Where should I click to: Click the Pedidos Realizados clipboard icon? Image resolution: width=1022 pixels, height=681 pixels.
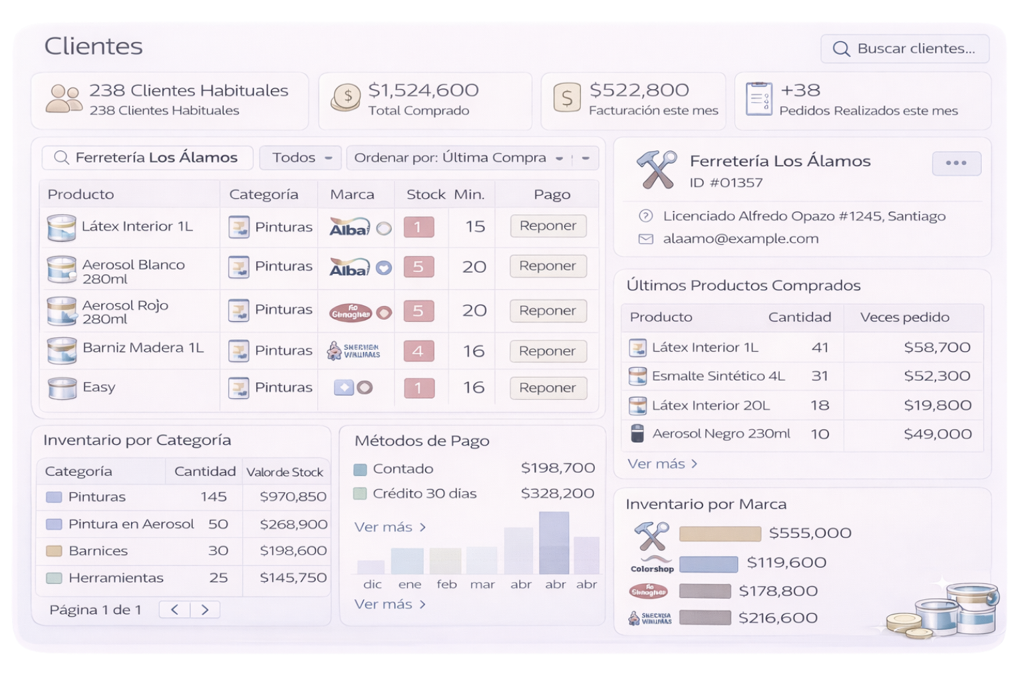pos(759,100)
